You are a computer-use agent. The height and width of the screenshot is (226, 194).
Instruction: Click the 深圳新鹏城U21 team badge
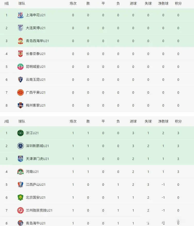[x=20, y=146]
